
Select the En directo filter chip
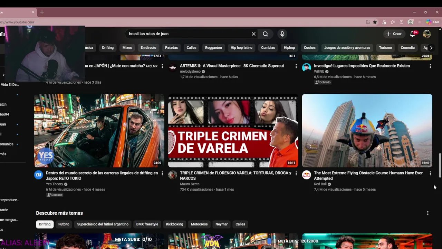[x=148, y=48]
